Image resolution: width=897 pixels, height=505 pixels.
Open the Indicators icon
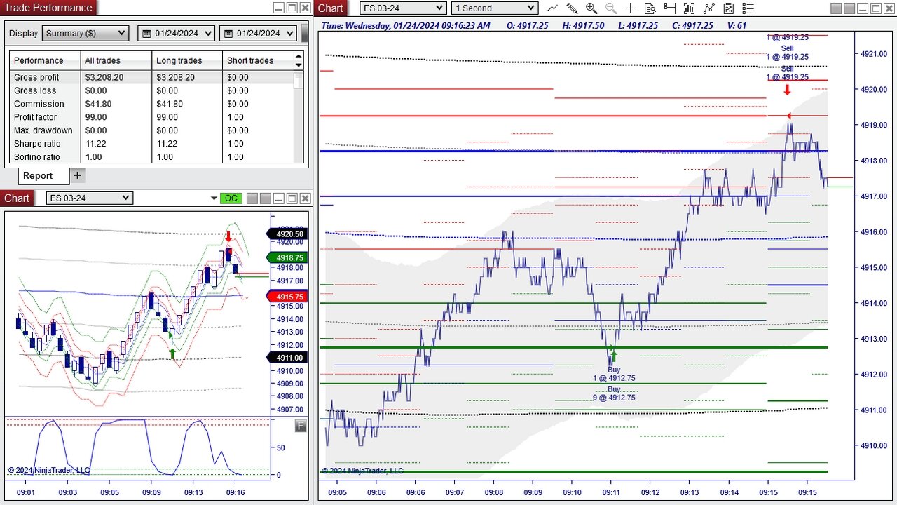point(709,8)
